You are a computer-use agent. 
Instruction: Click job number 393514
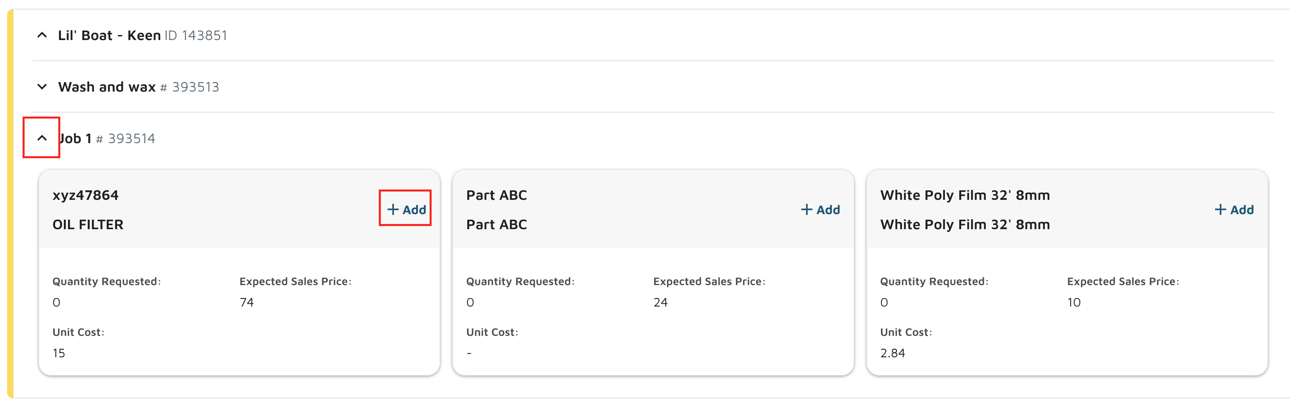tap(131, 139)
